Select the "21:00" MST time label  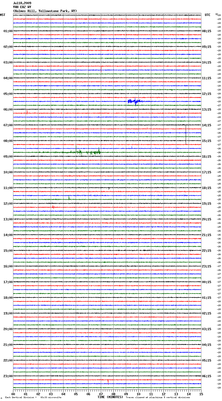pyautogui.click(x=8, y=345)
